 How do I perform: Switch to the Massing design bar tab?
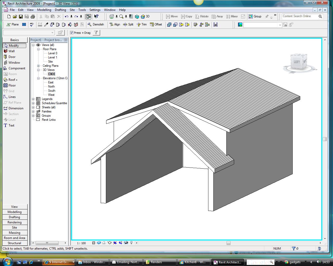(15, 233)
